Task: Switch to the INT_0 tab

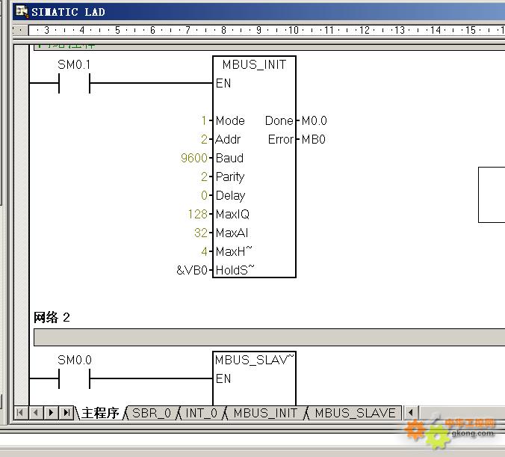Action: click(201, 413)
